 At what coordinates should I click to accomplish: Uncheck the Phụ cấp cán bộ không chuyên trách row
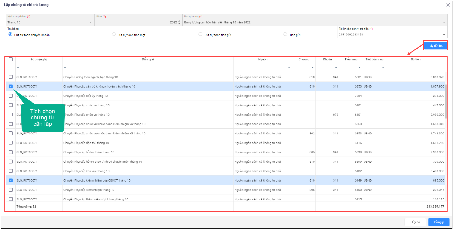coord(11,86)
